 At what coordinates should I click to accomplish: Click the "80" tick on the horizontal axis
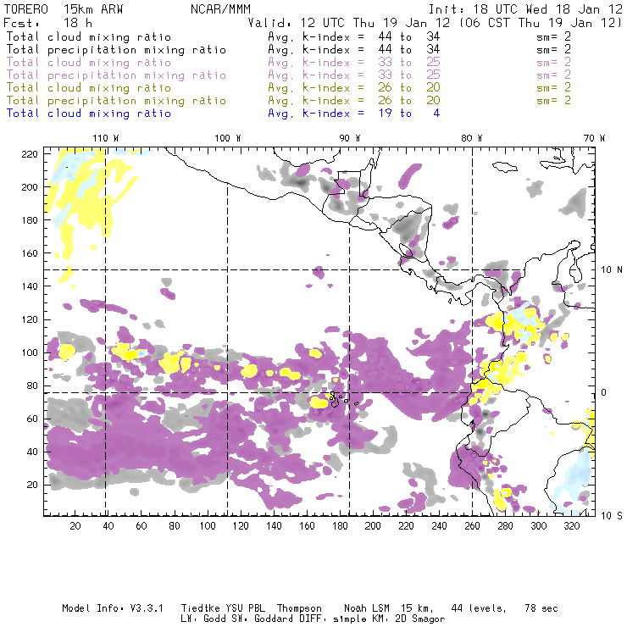click(x=175, y=526)
